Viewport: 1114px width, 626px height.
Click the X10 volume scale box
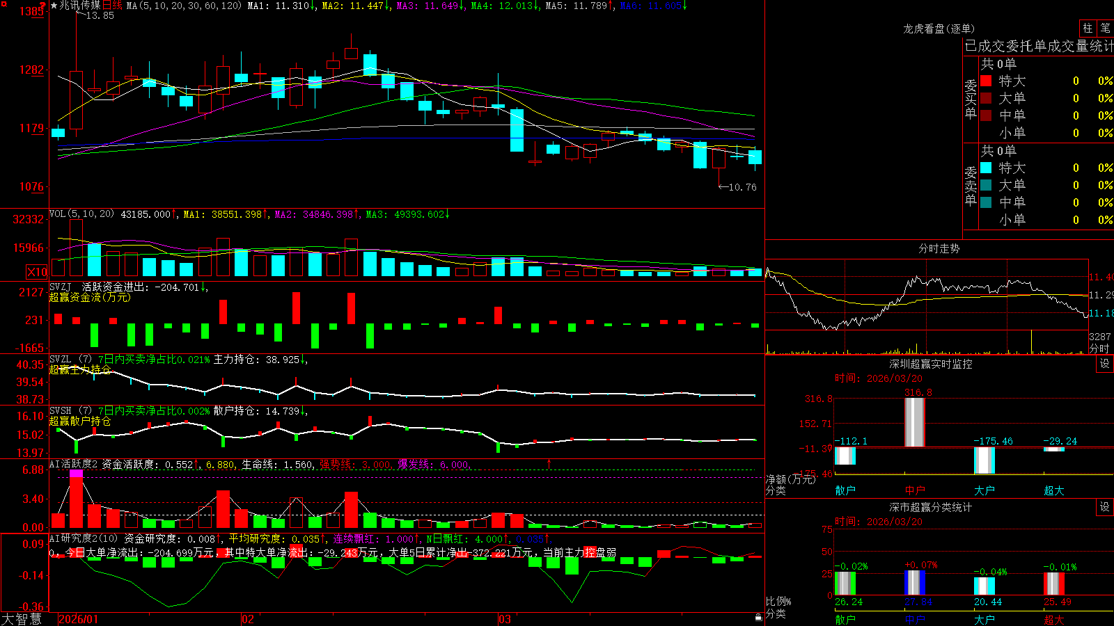tap(37, 272)
